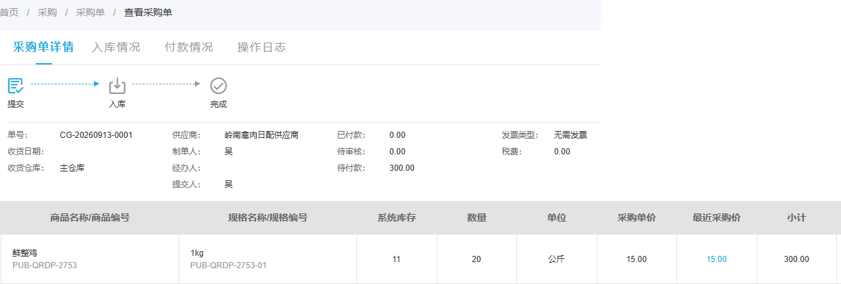Click 规格名称/规格编号 column header

point(268,217)
